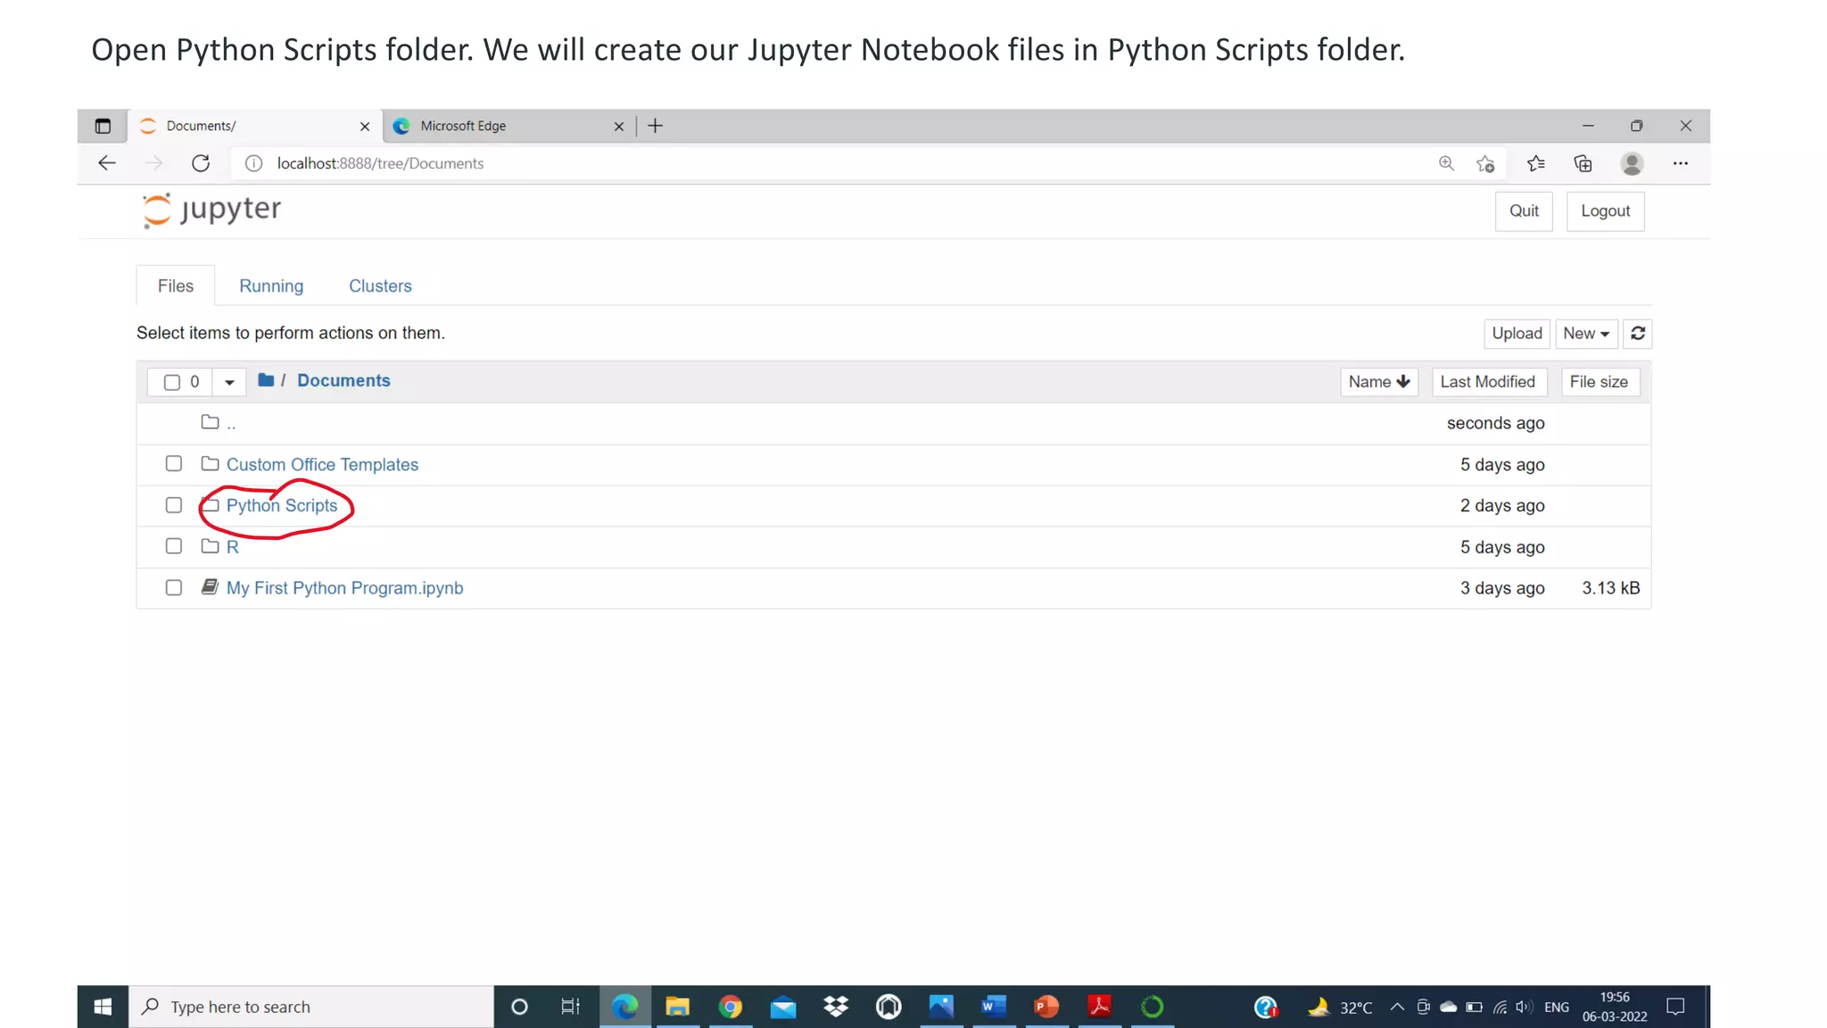Check the Python Scripts folder checkbox
The height and width of the screenshot is (1028, 1827).
(x=173, y=505)
